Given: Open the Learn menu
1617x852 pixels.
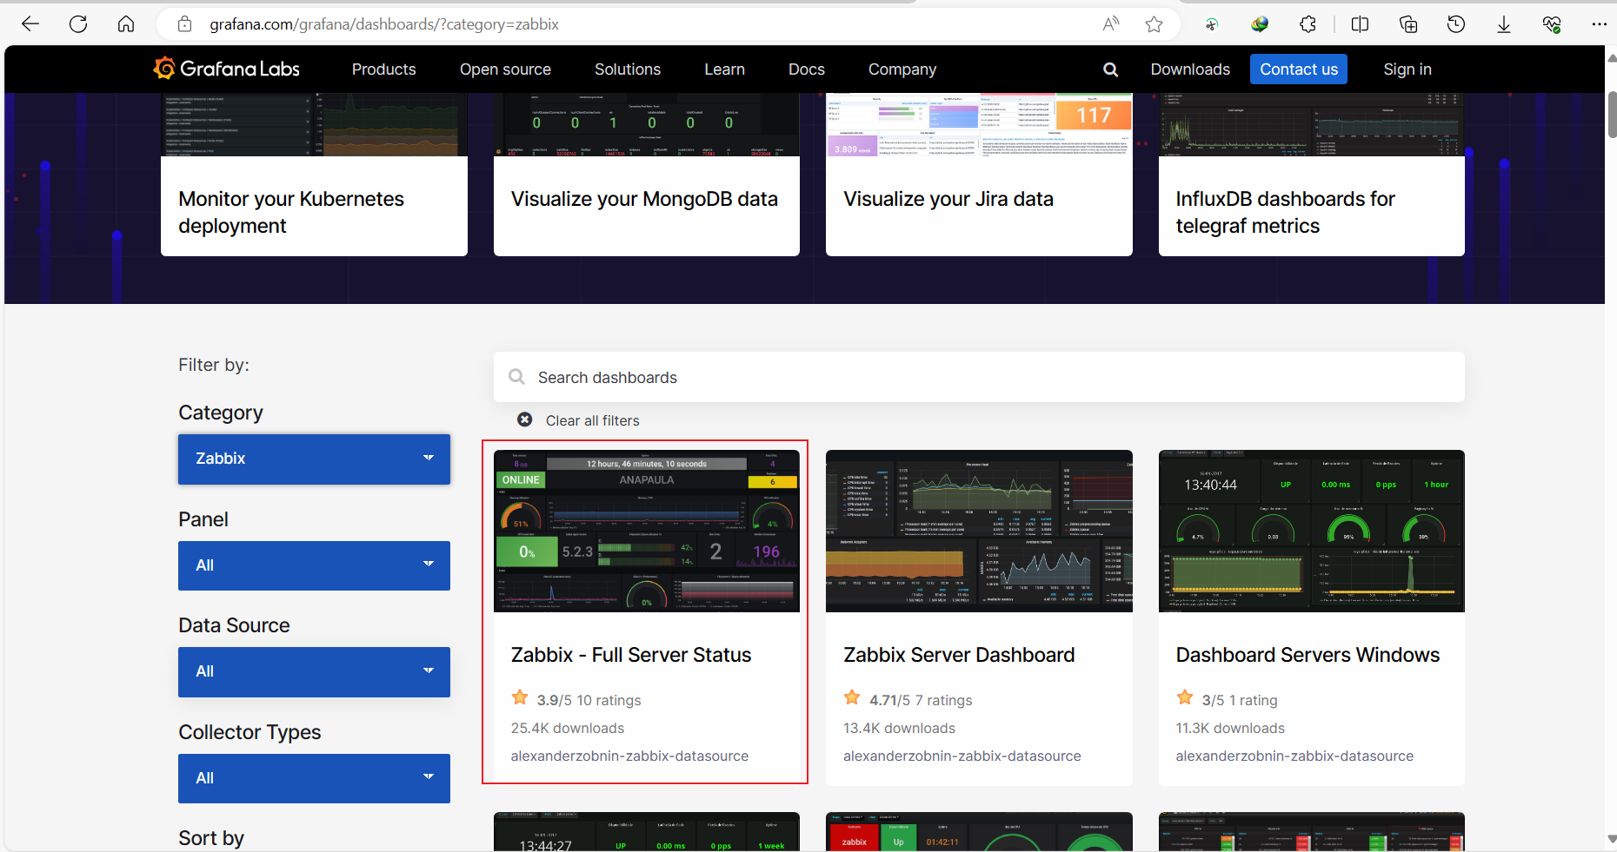Looking at the screenshot, I should point(724,69).
